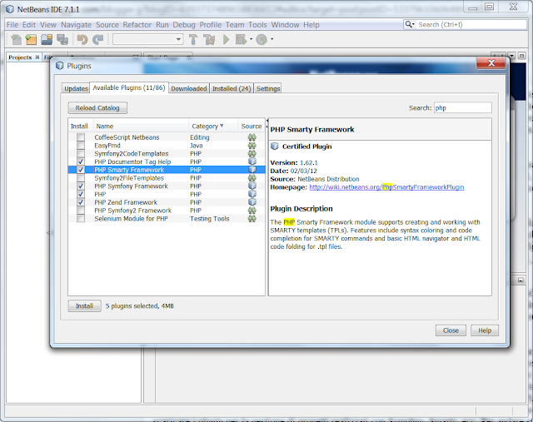The image size is (533, 422).
Task: Open Debug Project dropdown arrow
Action: (x=252, y=39)
